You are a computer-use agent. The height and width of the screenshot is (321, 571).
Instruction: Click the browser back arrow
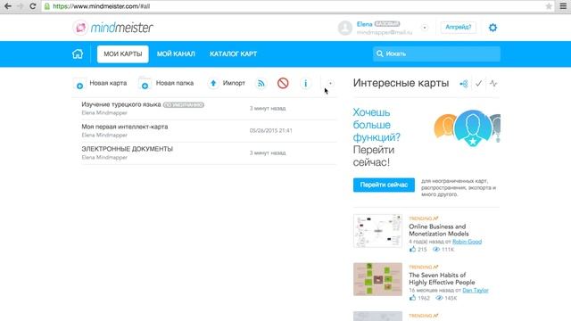tap(7, 6)
